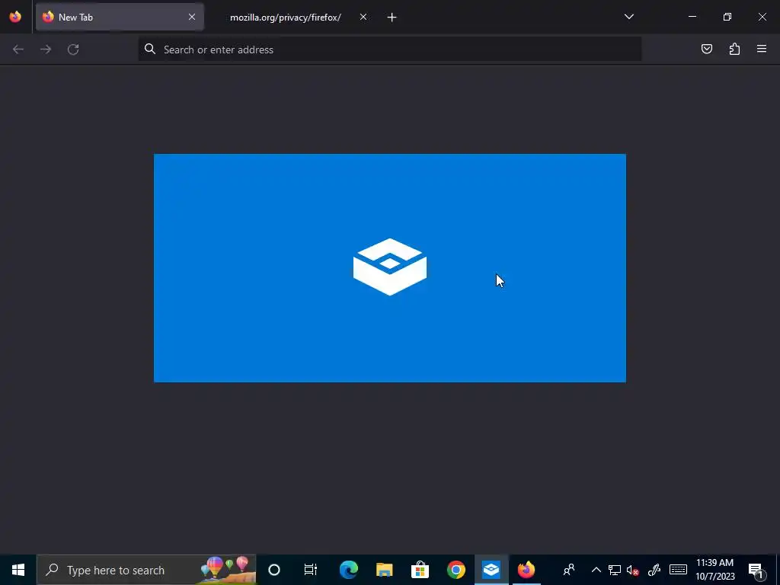Open a new tab with plus button
The width and height of the screenshot is (780, 585).
392,18
